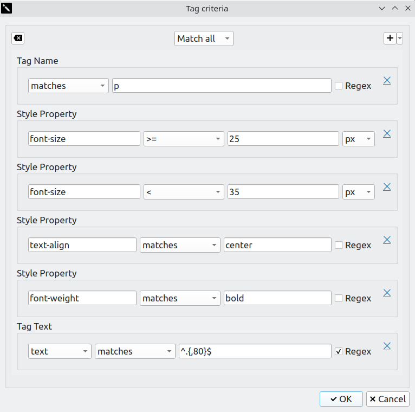The image size is (415, 412).
Task: Remove the Tag Name criterion row
Action: tap(387, 80)
